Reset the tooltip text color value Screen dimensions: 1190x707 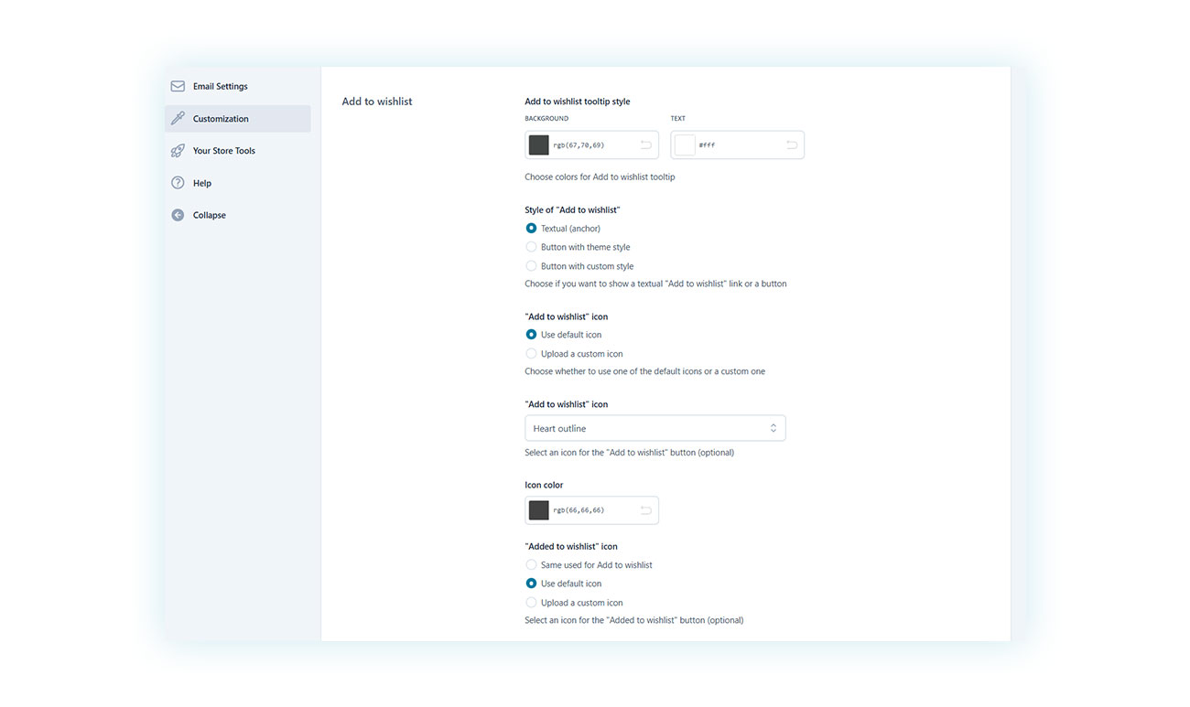(x=792, y=145)
